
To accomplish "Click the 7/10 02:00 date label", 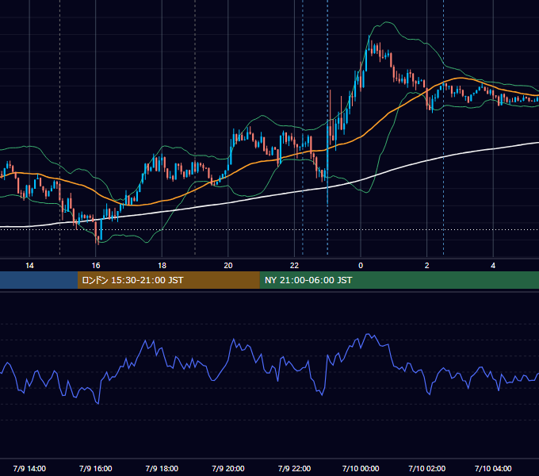I will [427, 468].
